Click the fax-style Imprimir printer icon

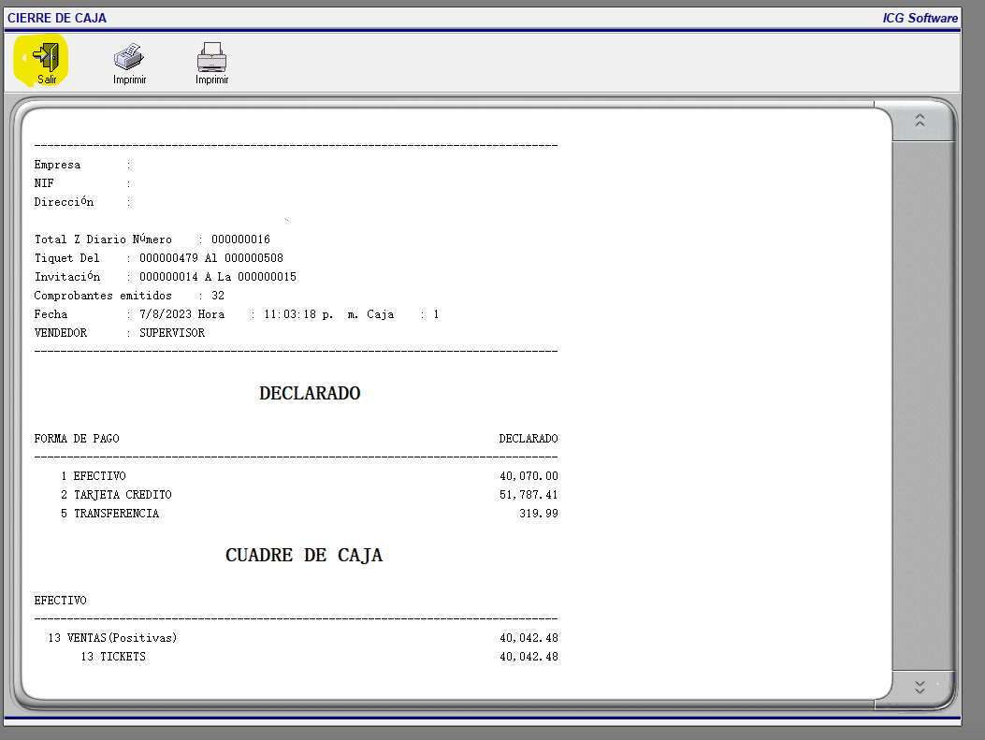(129, 56)
